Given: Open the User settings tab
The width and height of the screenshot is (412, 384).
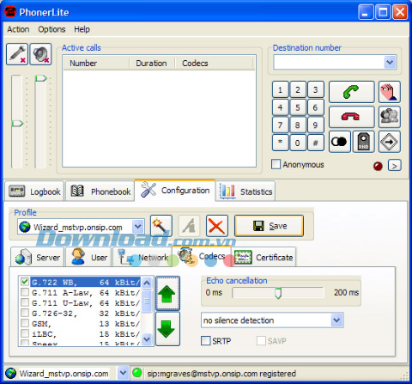Looking at the screenshot, I should (x=88, y=257).
